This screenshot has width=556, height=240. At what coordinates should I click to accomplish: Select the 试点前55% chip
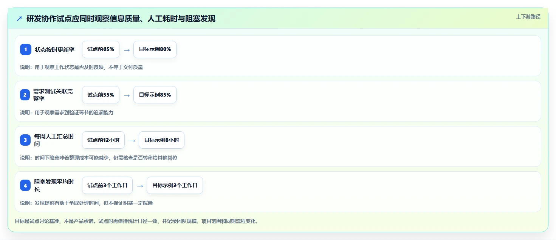pos(101,95)
